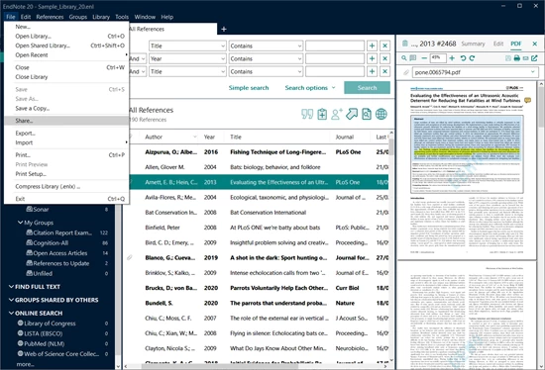This screenshot has height=370, width=545.
Task: Select PubMed (NLM) online search
Action: pos(45,343)
